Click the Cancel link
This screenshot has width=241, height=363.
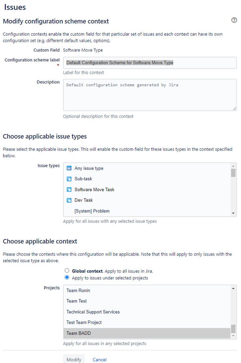coord(99,359)
